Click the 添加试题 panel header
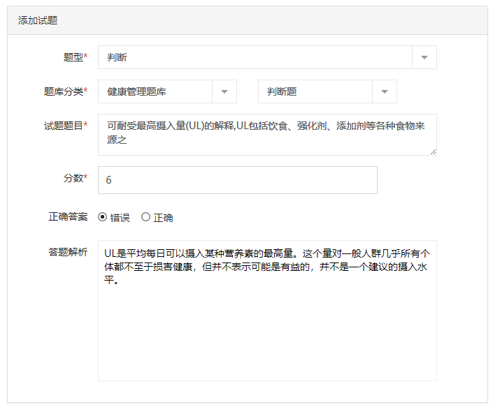Image resolution: width=493 pixels, height=407 pixels. (x=248, y=20)
